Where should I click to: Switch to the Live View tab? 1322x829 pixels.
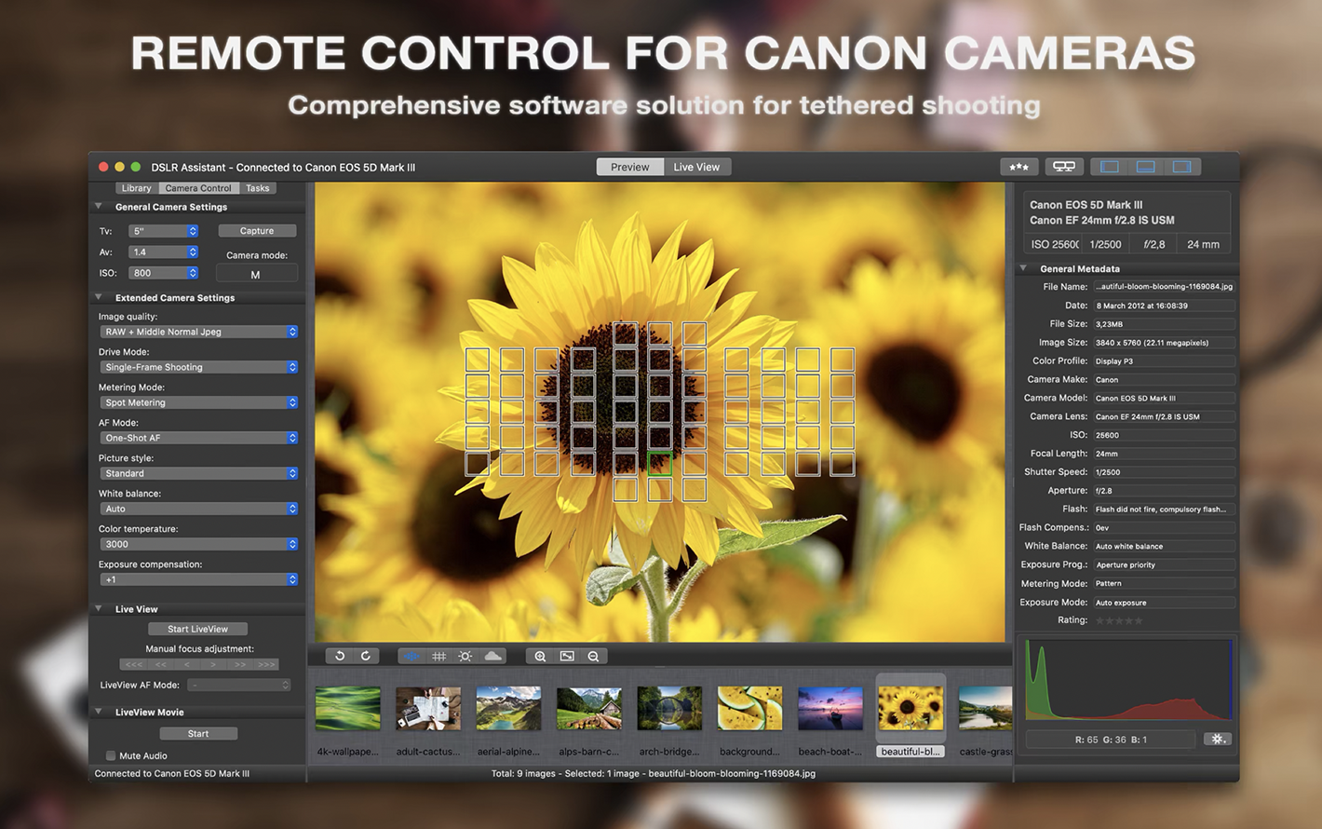point(696,168)
